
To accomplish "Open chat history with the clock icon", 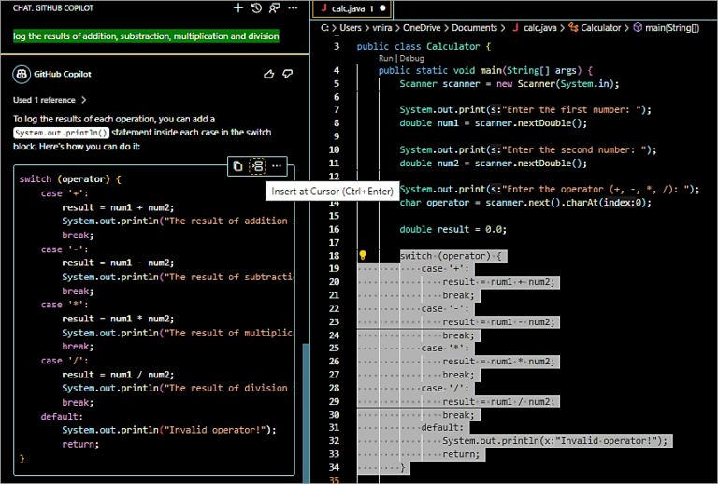I will (257, 7).
